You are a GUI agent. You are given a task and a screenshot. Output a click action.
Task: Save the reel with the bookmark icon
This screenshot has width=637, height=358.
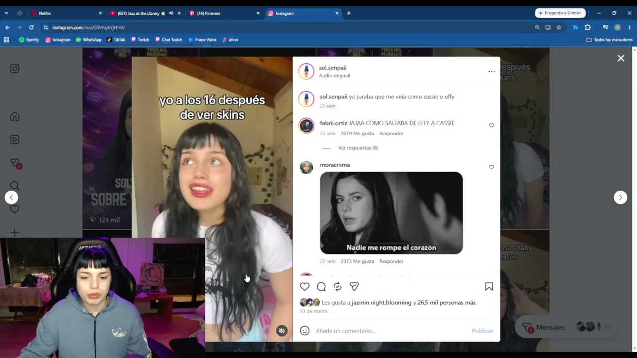click(489, 286)
